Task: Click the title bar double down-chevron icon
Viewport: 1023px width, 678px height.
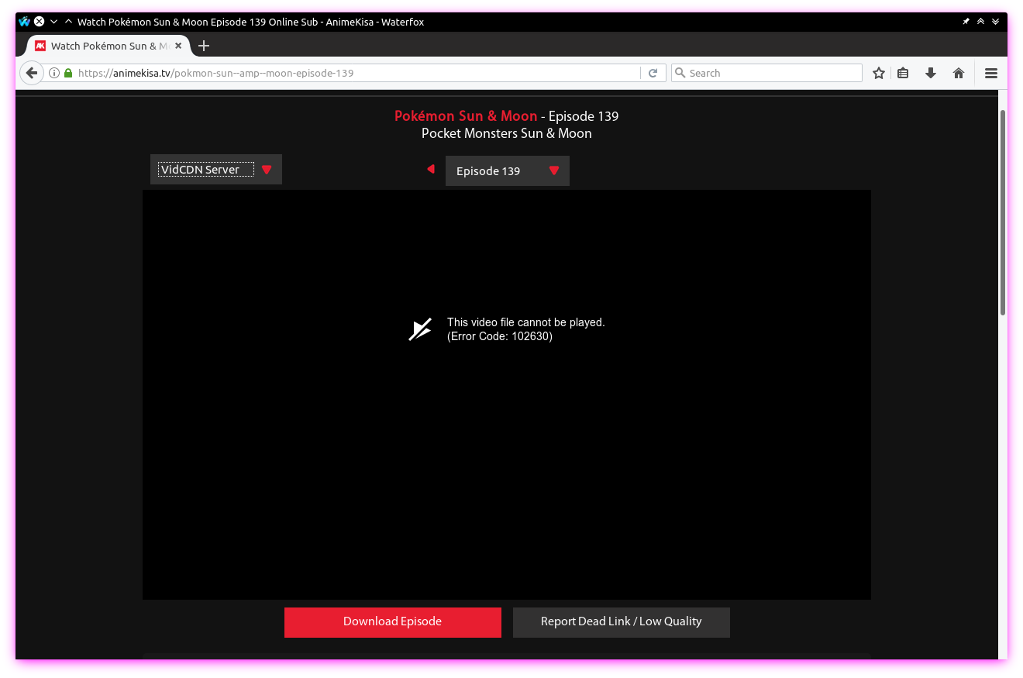Action: (995, 22)
